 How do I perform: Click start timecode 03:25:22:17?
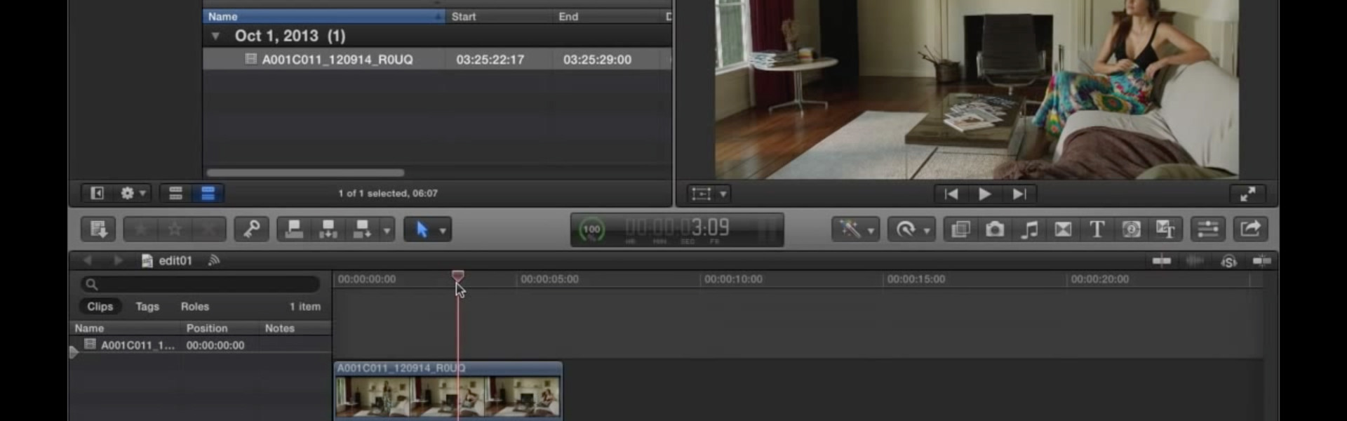(x=490, y=60)
